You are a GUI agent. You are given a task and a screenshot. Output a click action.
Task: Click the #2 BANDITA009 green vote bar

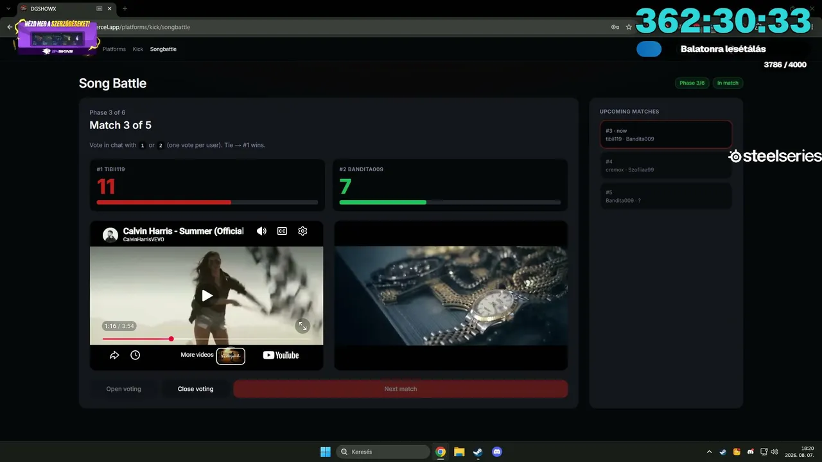click(450, 202)
